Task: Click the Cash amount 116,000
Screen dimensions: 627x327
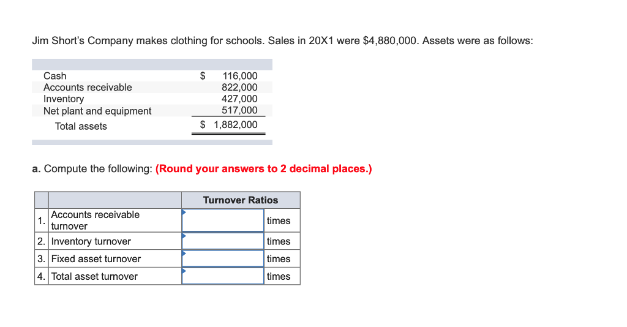Action: click(x=240, y=75)
